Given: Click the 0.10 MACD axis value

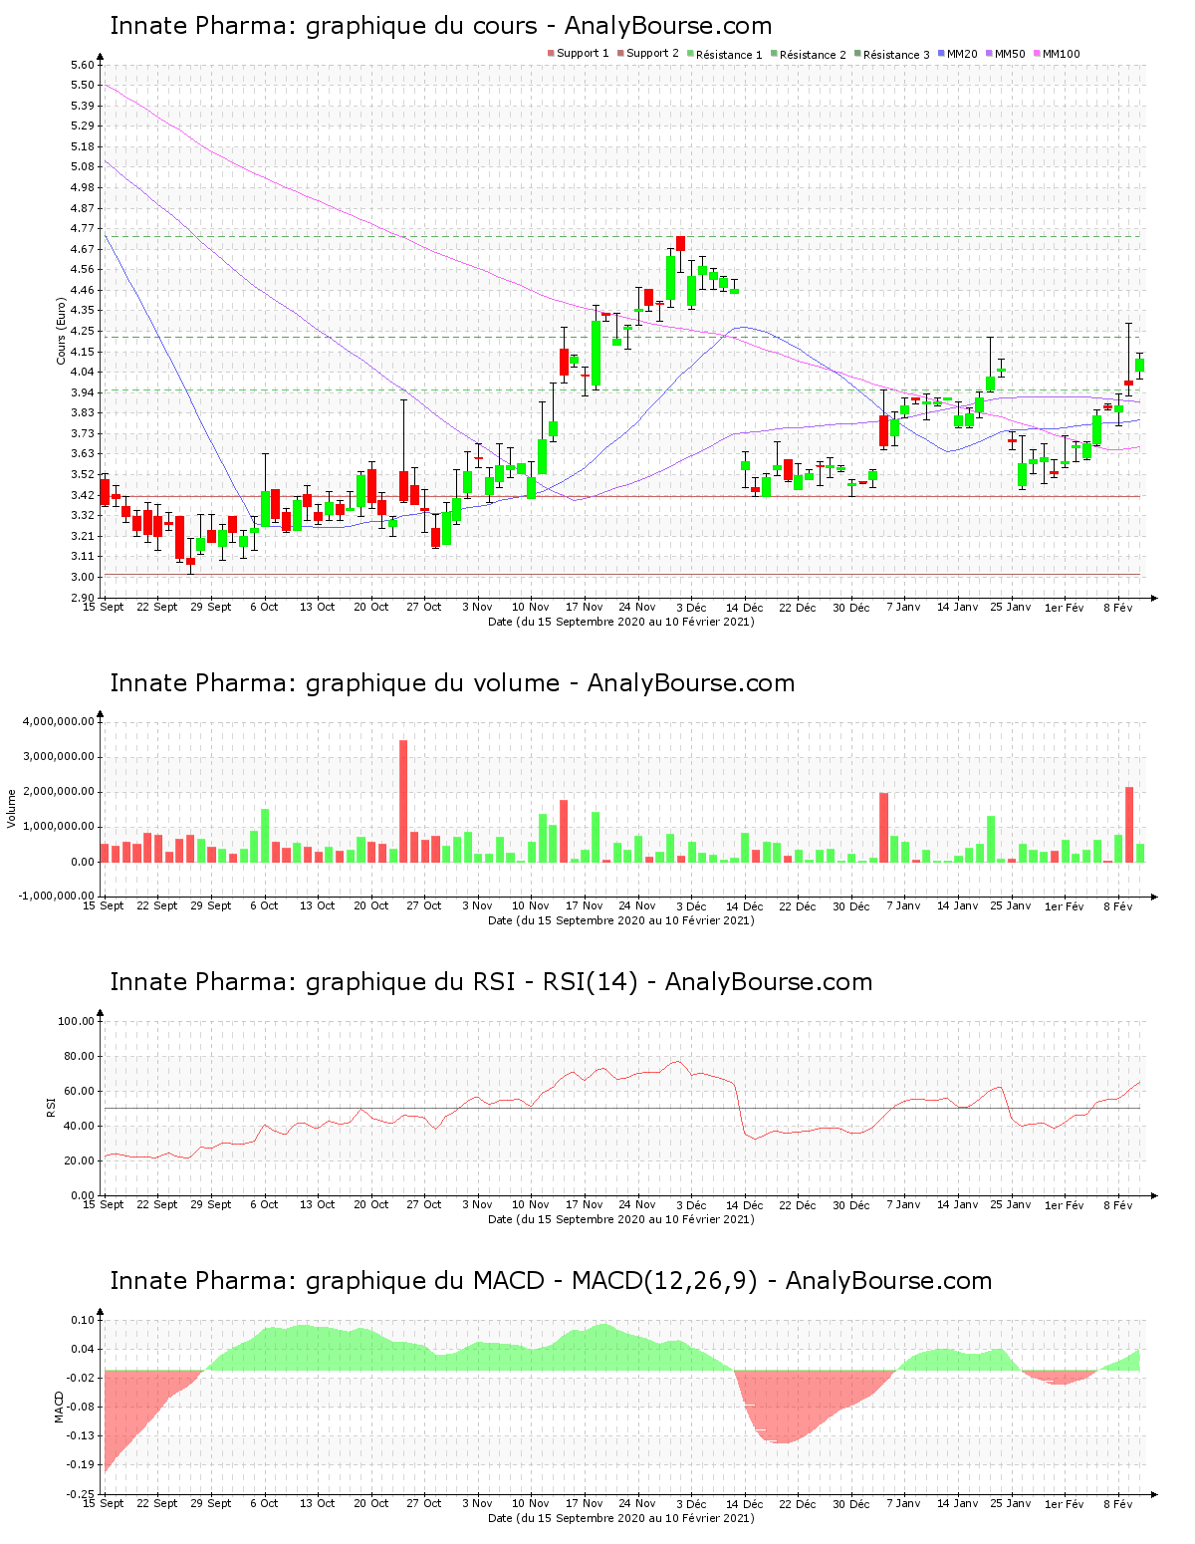Looking at the screenshot, I should point(83,1320).
